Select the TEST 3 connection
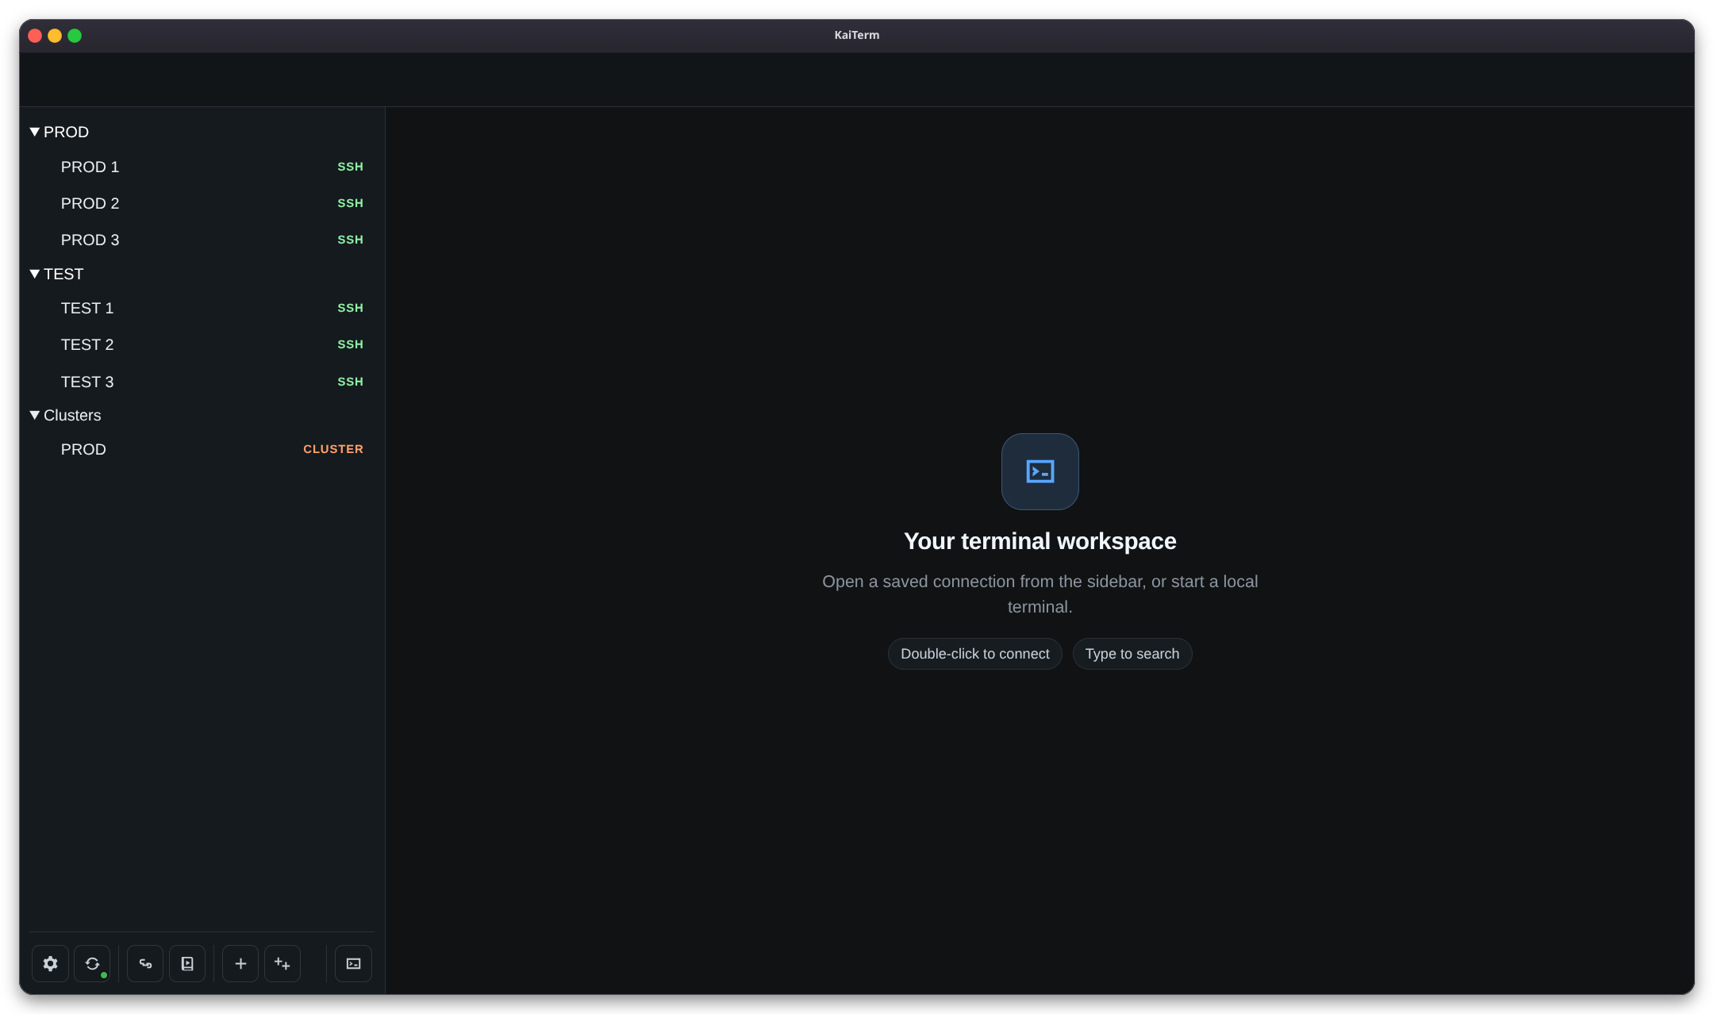 pyautogui.click(x=202, y=382)
